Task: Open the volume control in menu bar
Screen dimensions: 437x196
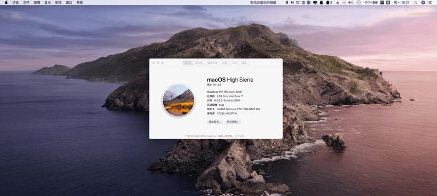Action: click(350, 2)
